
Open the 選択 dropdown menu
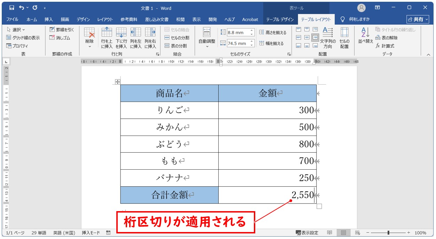[16, 30]
